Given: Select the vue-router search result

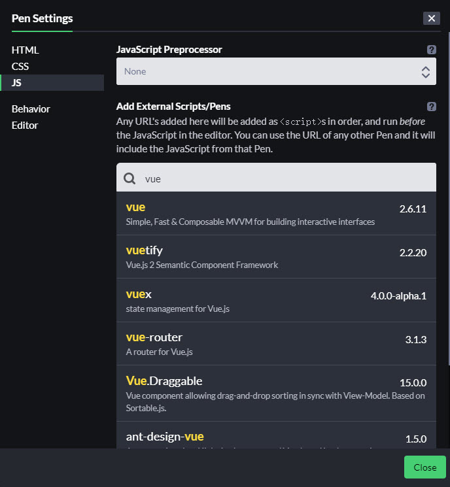Looking at the screenshot, I should [276, 343].
